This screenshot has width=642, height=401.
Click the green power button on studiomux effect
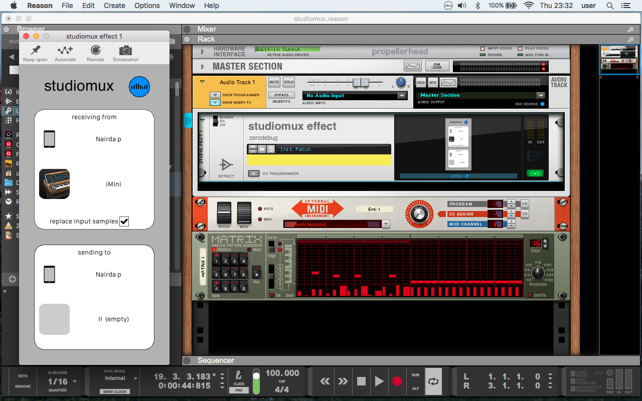[535, 173]
